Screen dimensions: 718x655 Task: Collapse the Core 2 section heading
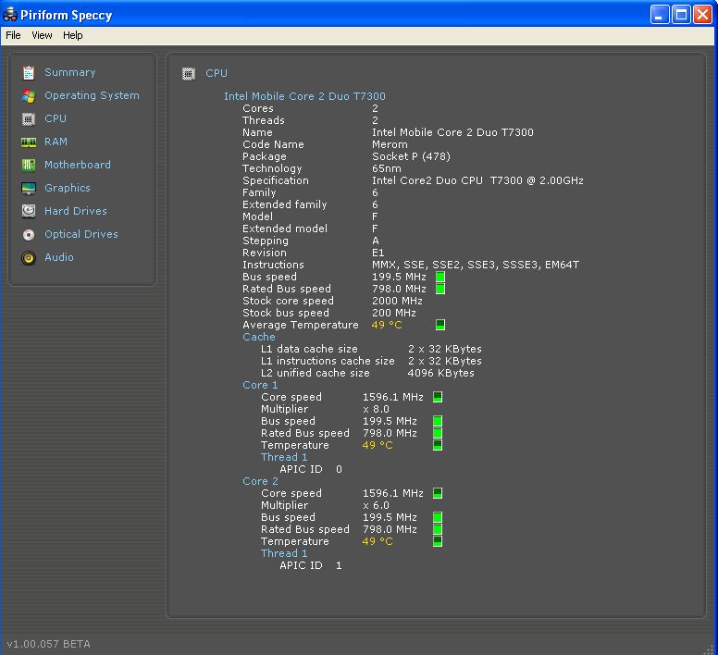point(260,481)
